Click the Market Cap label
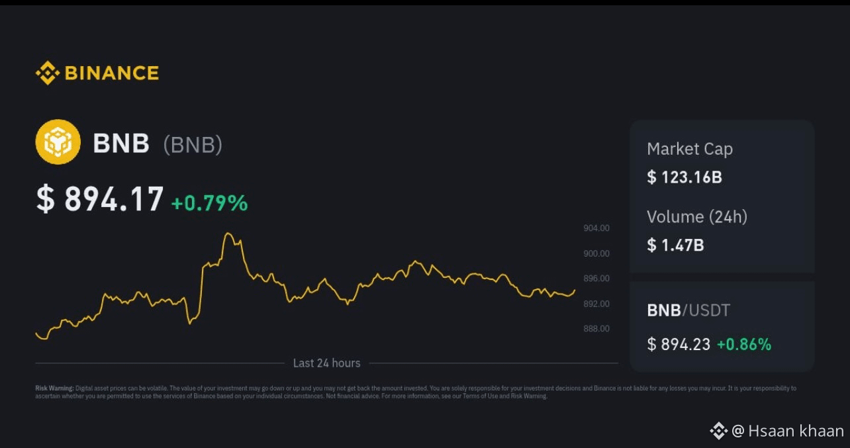This screenshot has height=448, width=850. pyautogui.click(x=690, y=149)
